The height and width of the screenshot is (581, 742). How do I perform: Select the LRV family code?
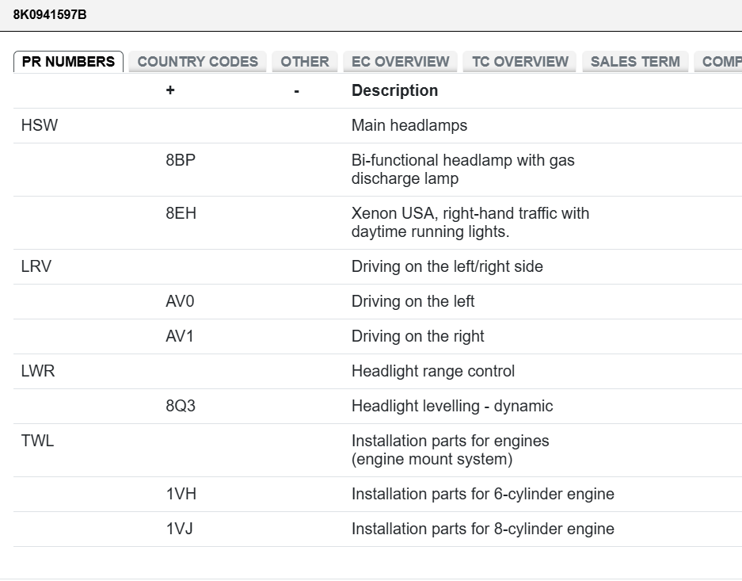(x=36, y=266)
